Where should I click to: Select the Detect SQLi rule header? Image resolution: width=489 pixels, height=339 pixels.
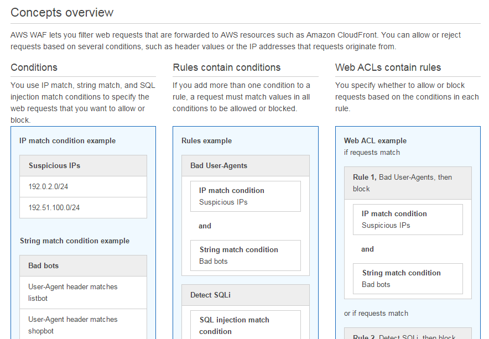pos(246,295)
